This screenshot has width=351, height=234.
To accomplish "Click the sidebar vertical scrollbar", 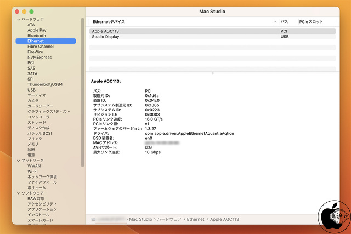I will click(82, 92).
